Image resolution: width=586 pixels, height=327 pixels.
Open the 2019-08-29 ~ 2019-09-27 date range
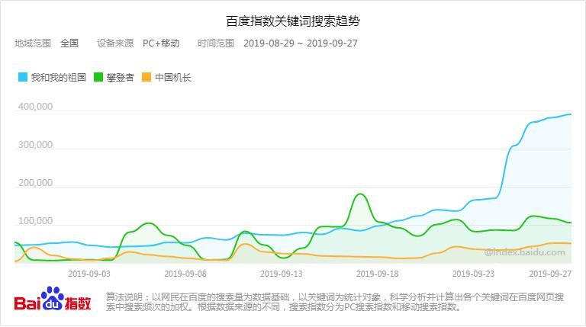point(301,43)
